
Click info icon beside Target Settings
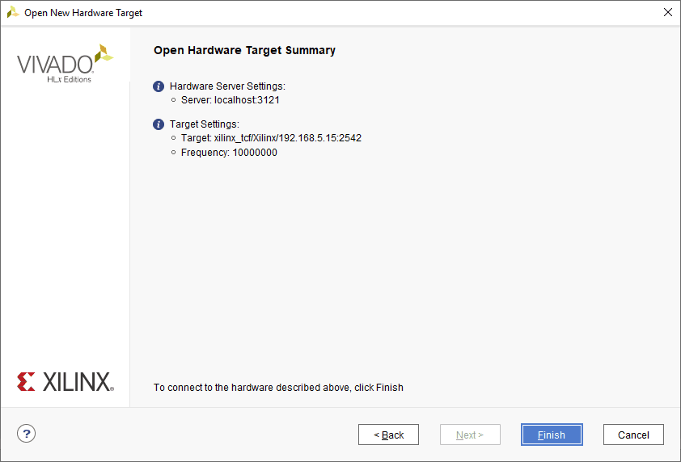coord(159,124)
